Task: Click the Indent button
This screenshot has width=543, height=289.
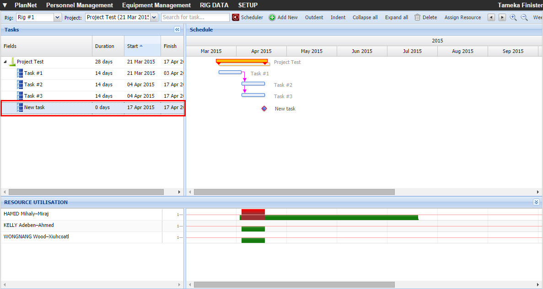Action: (338, 17)
